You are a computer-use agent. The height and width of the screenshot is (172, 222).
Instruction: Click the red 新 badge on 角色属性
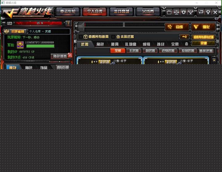click(70, 55)
